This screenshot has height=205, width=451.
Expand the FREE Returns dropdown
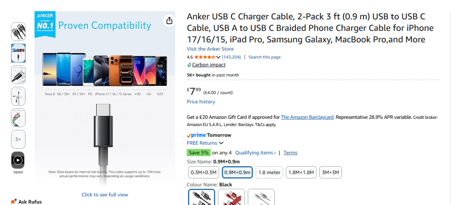click(x=221, y=143)
